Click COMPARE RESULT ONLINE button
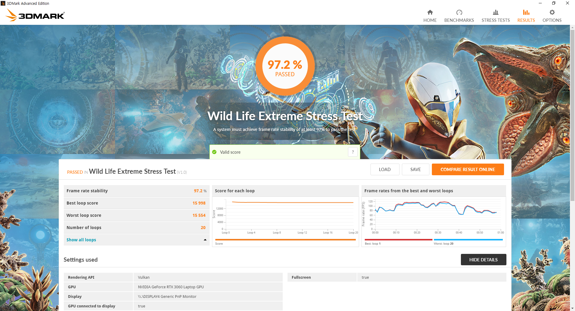This screenshot has height=311, width=575. (468, 170)
